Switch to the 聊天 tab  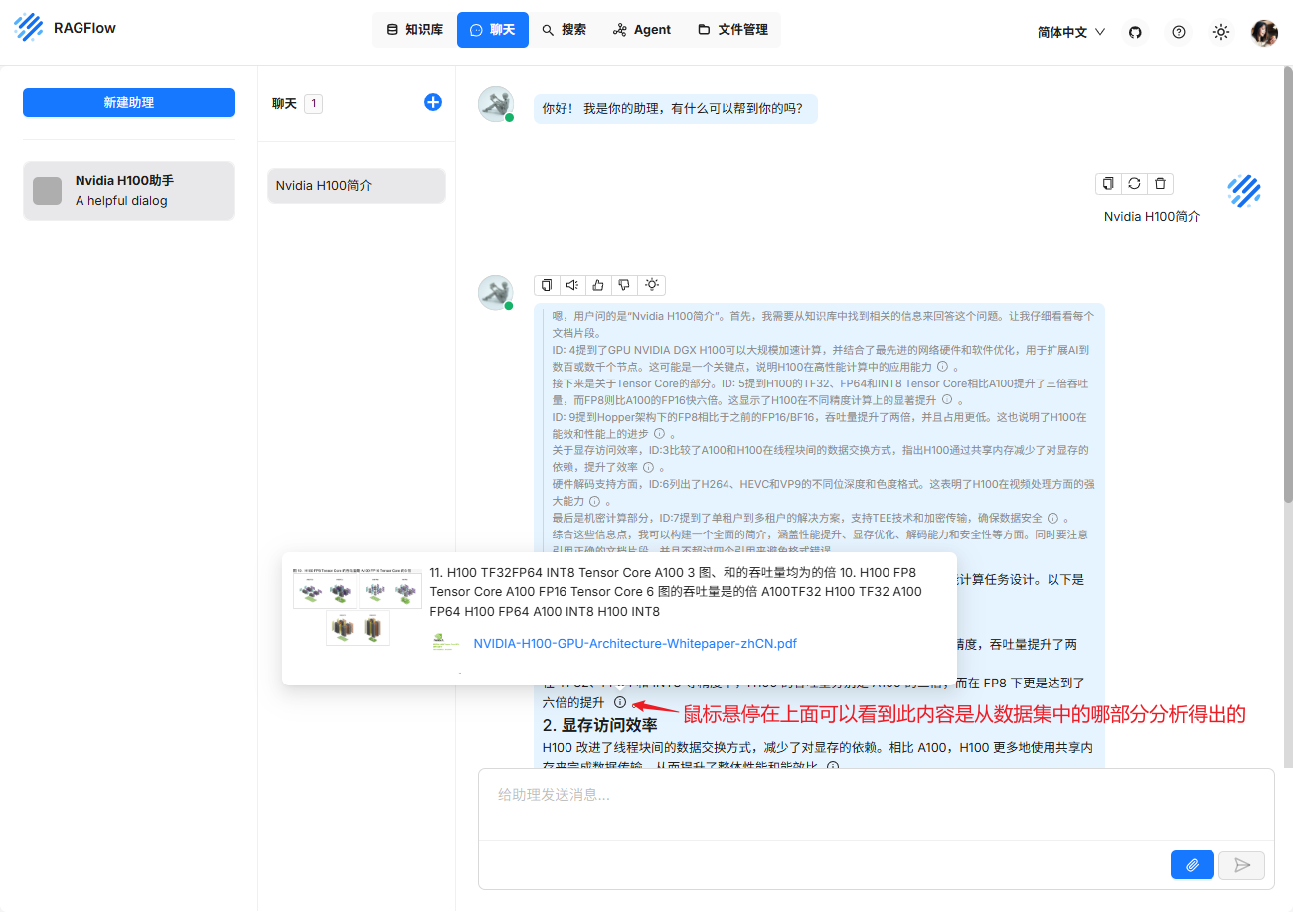[x=493, y=30]
